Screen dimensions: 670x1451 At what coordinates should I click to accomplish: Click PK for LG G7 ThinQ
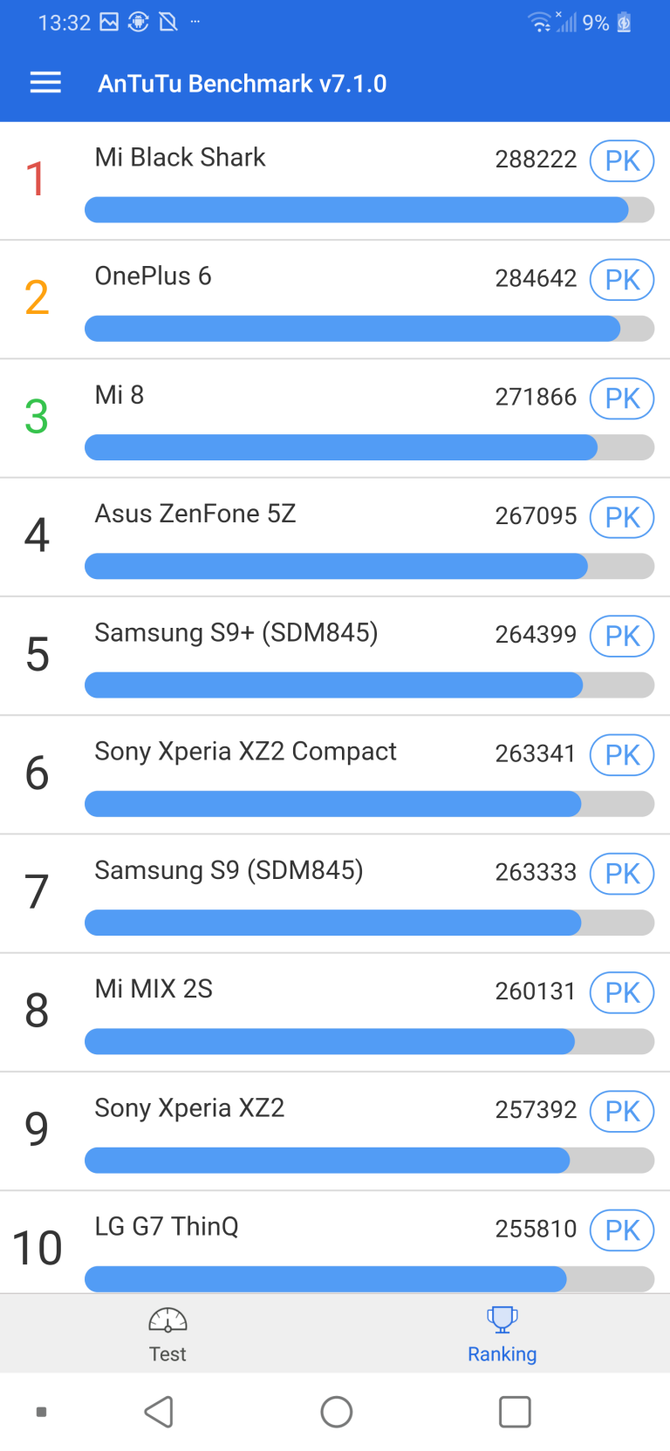[622, 1230]
